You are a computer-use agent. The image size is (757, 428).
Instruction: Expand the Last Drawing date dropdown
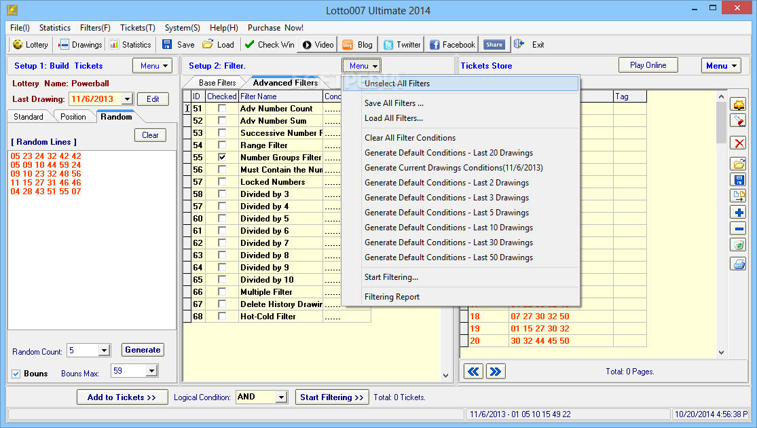click(127, 99)
